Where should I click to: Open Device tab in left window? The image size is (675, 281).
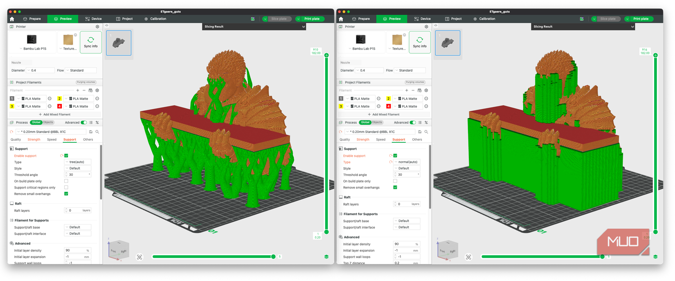pyautogui.click(x=93, y=19)
